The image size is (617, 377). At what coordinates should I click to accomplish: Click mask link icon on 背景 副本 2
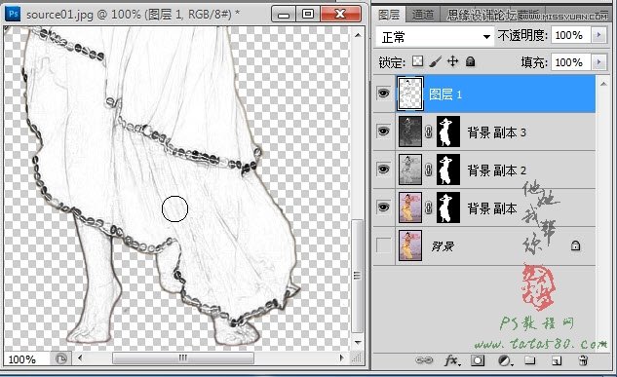pos(429,170)
